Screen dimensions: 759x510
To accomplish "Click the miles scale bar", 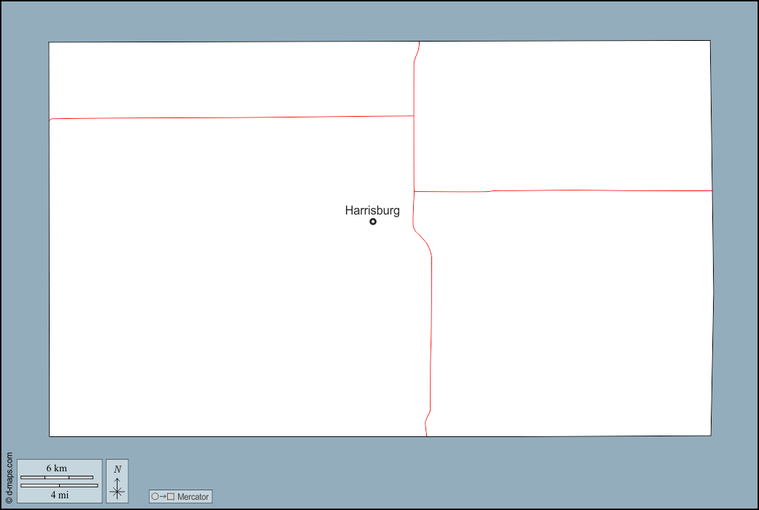I will 59,485.
